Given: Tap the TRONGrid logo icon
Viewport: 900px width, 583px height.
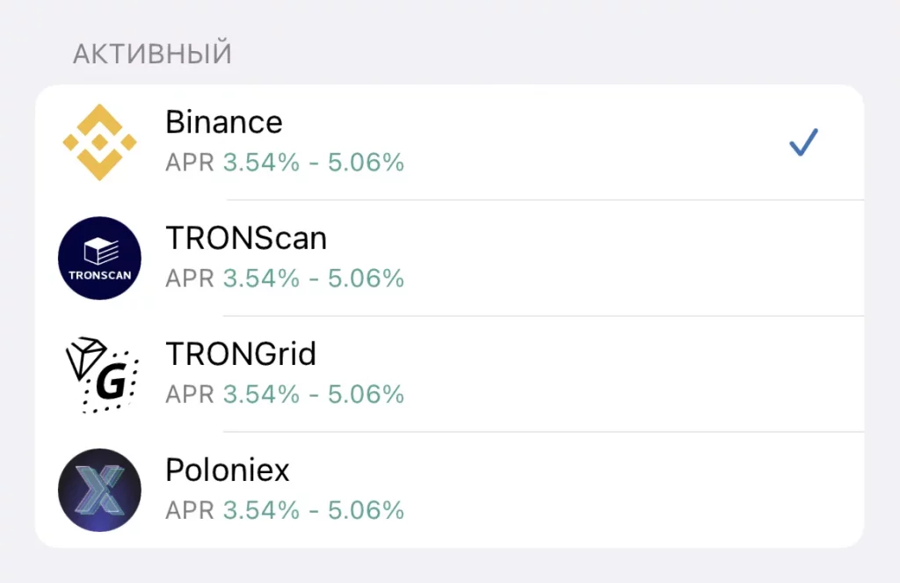Looking at the screenshot, I should (101, 374).
